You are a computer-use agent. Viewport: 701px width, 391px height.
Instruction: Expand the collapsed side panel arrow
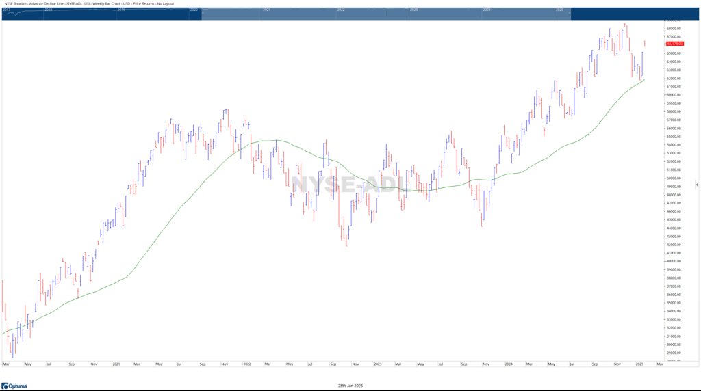697,185
